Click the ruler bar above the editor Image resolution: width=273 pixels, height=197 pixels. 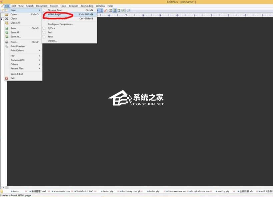pyautogui.click(x=183, y=15)
